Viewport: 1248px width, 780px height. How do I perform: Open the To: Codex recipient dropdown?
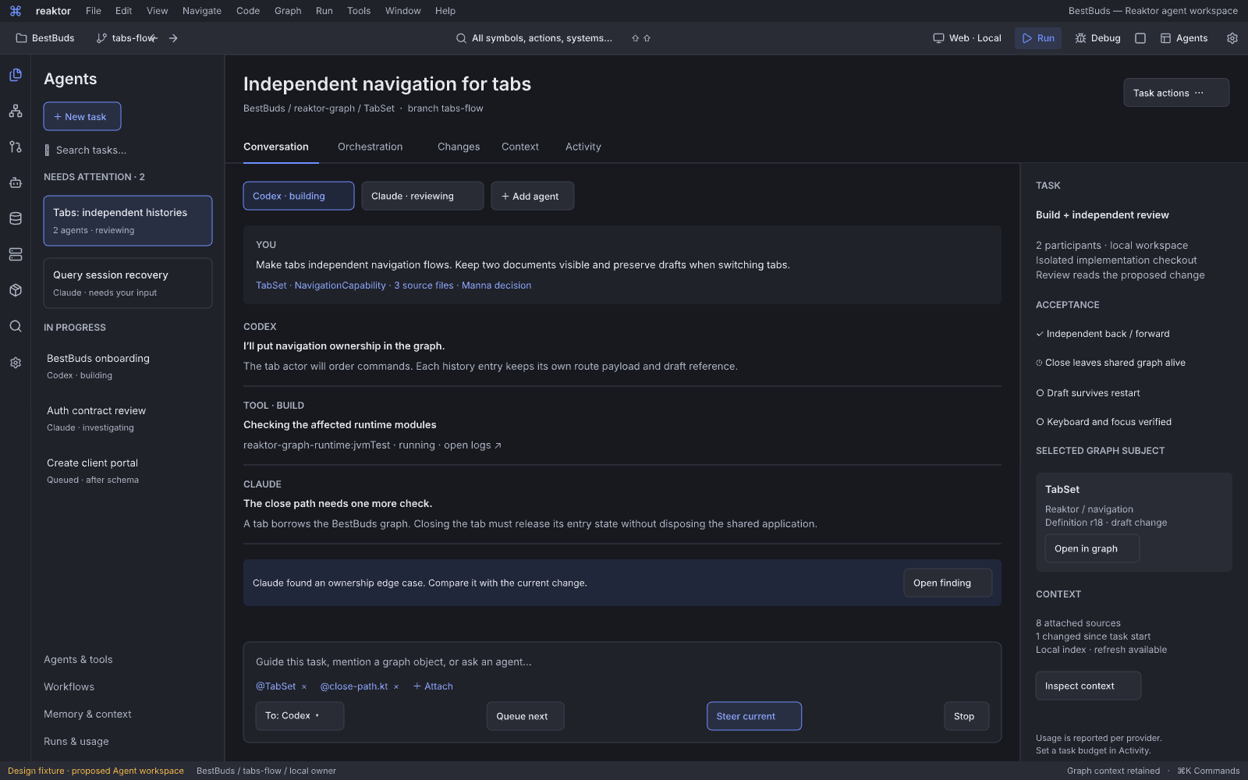300,716
